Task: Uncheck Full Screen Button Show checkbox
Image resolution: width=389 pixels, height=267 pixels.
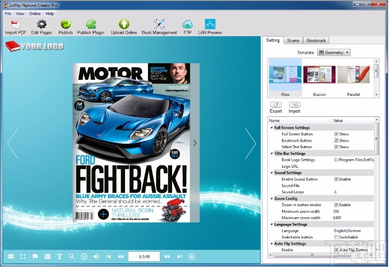Action: point(336,134)
